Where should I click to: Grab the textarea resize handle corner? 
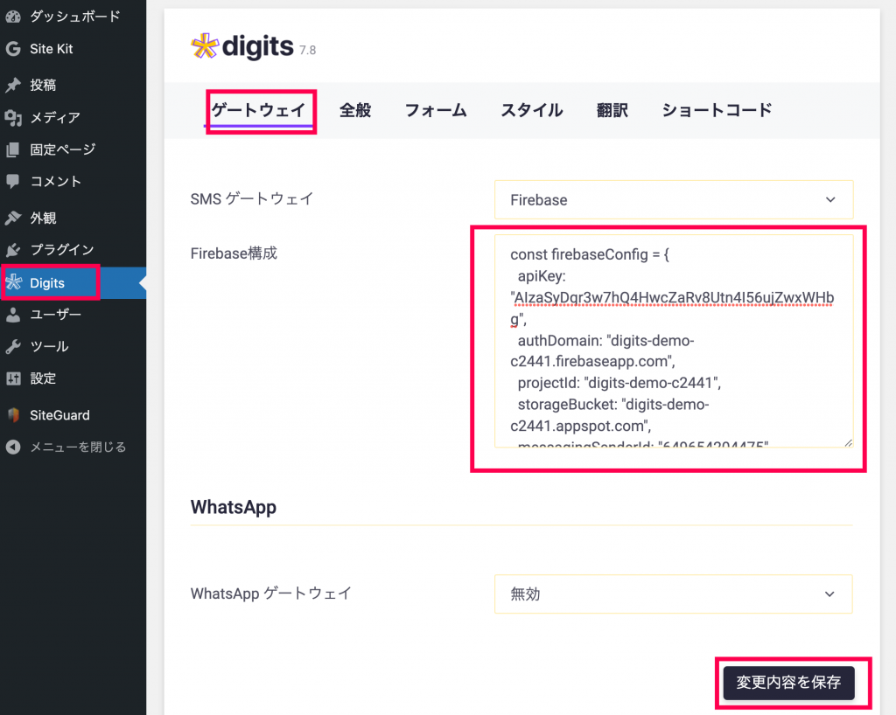(x=848, y=443)
